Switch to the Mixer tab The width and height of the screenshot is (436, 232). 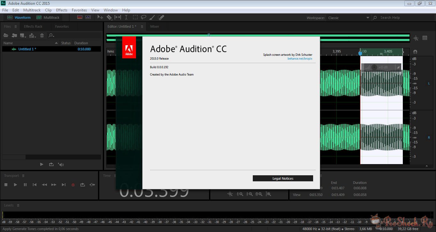tap(155, 26)
